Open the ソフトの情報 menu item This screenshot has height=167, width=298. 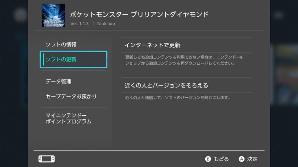pos(61,44)
